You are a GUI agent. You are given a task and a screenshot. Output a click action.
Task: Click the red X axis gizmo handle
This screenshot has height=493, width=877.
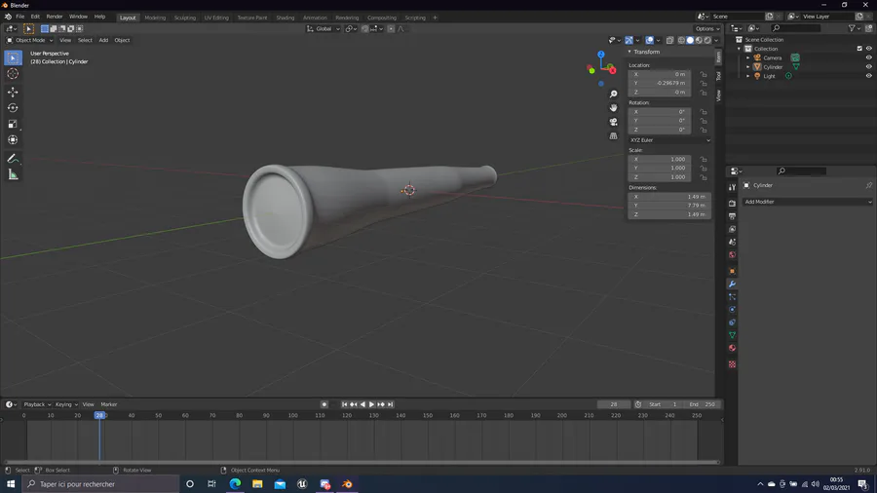click(x=613, y=70)
